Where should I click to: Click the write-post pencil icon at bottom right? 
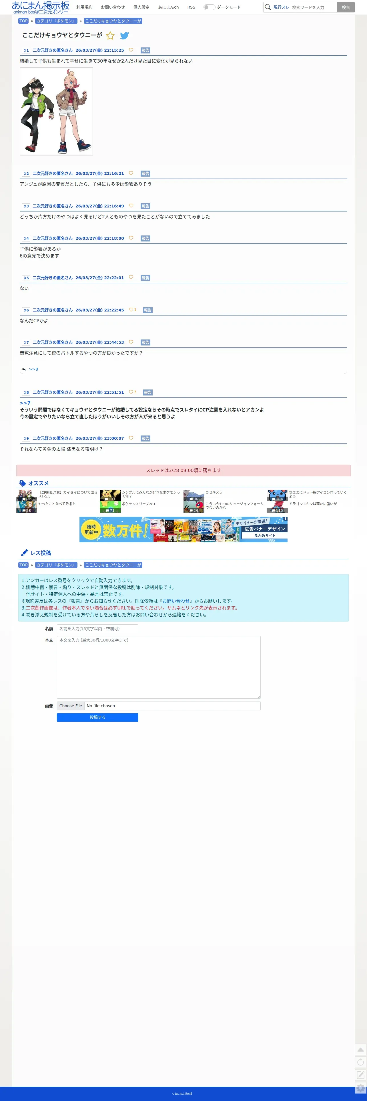(x=361, y=1075)
